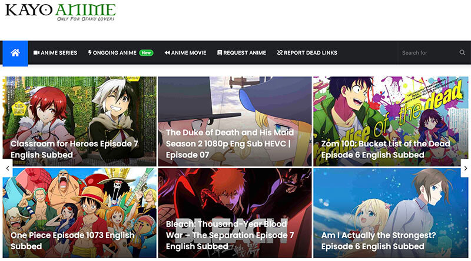Click the camera icon beside Anime Series
471x261 pixels.
tap(37, 52)
